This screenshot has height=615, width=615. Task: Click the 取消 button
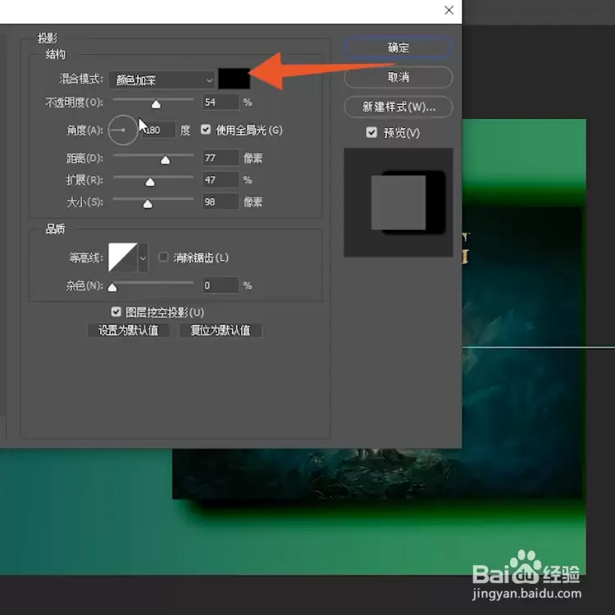398,77
